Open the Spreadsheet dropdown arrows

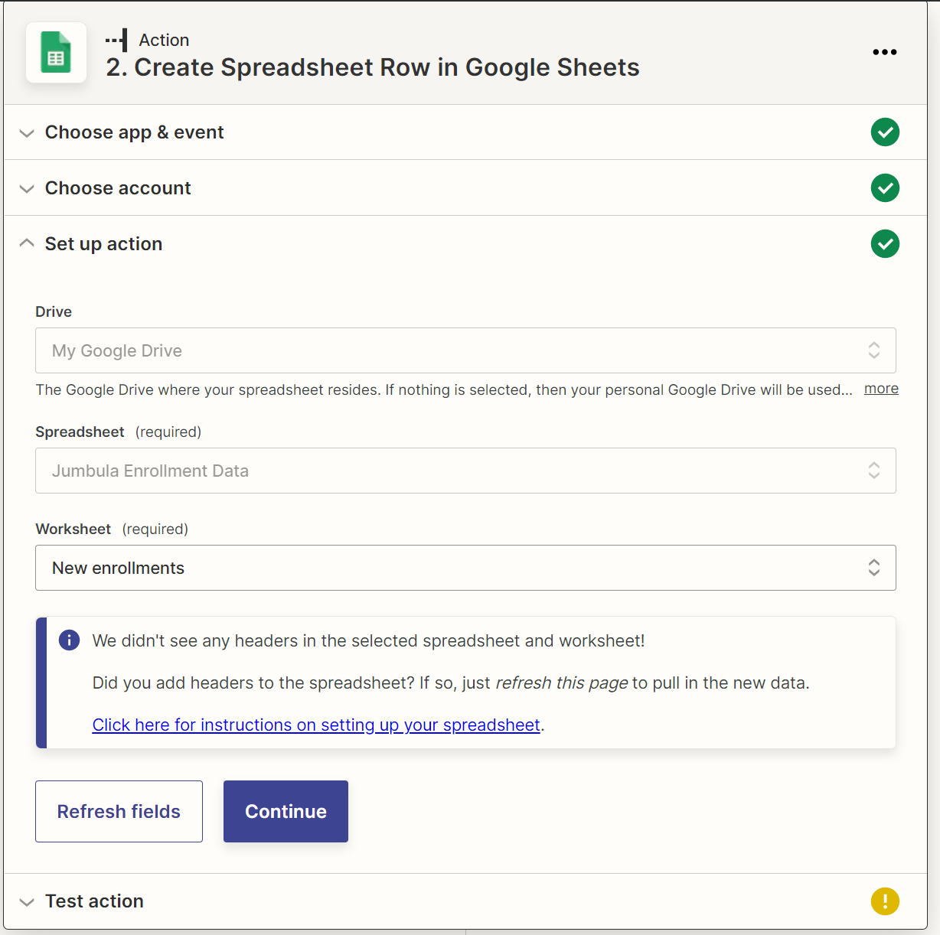(x=873, y=471)
